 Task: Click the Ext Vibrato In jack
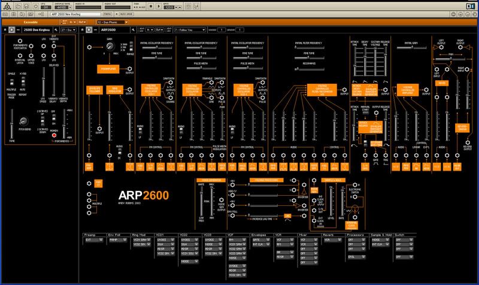pos(54,46)
